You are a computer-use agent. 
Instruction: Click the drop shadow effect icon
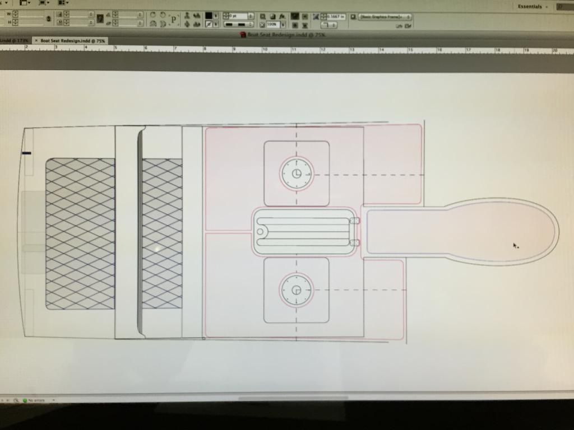click(x=272, y=16)
